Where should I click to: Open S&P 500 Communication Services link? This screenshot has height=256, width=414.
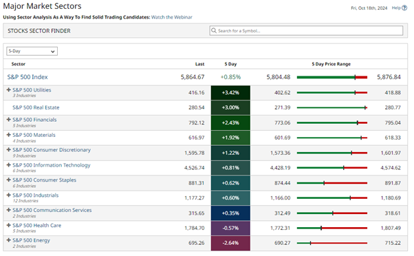pyautogui.click(x=52, y=210)
